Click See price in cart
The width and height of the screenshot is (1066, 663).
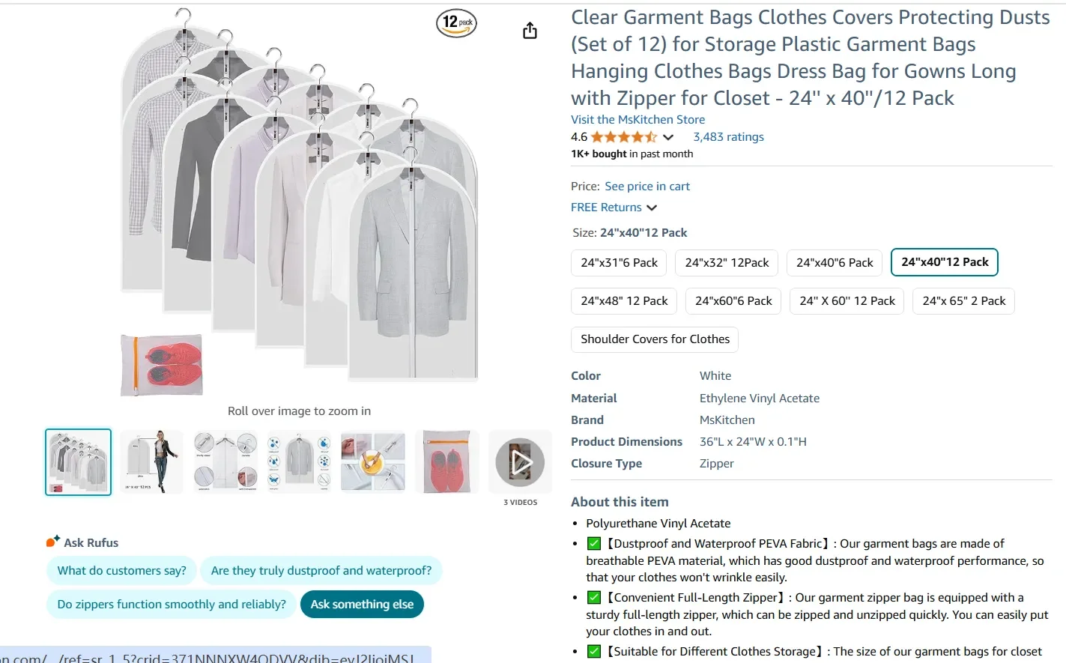(x=646, y=186)
